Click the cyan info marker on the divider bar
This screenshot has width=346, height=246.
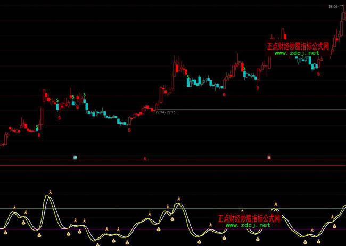coord(75,158)
